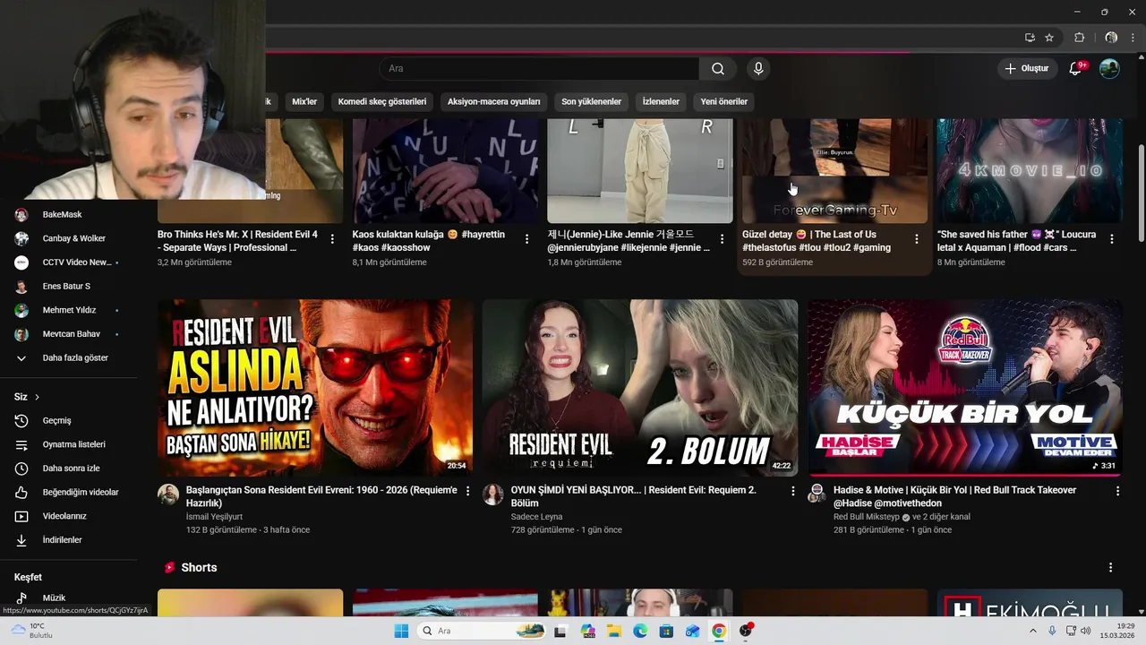Open Beğendiğim videolar thumbs-up icon
Viewport: 1146px width, 645px height.
pyautogui.click(x=22, y=493)
